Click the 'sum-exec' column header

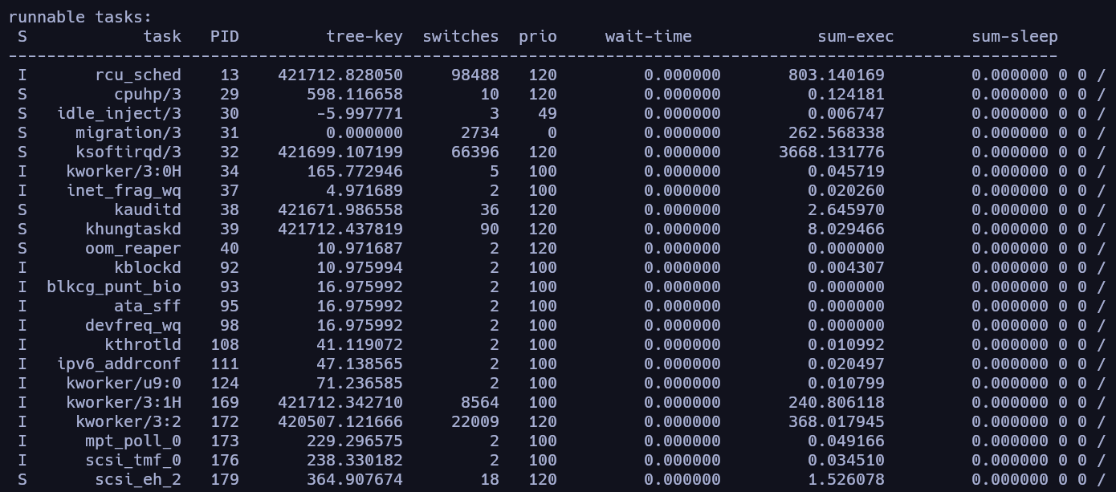coord(856,36)
